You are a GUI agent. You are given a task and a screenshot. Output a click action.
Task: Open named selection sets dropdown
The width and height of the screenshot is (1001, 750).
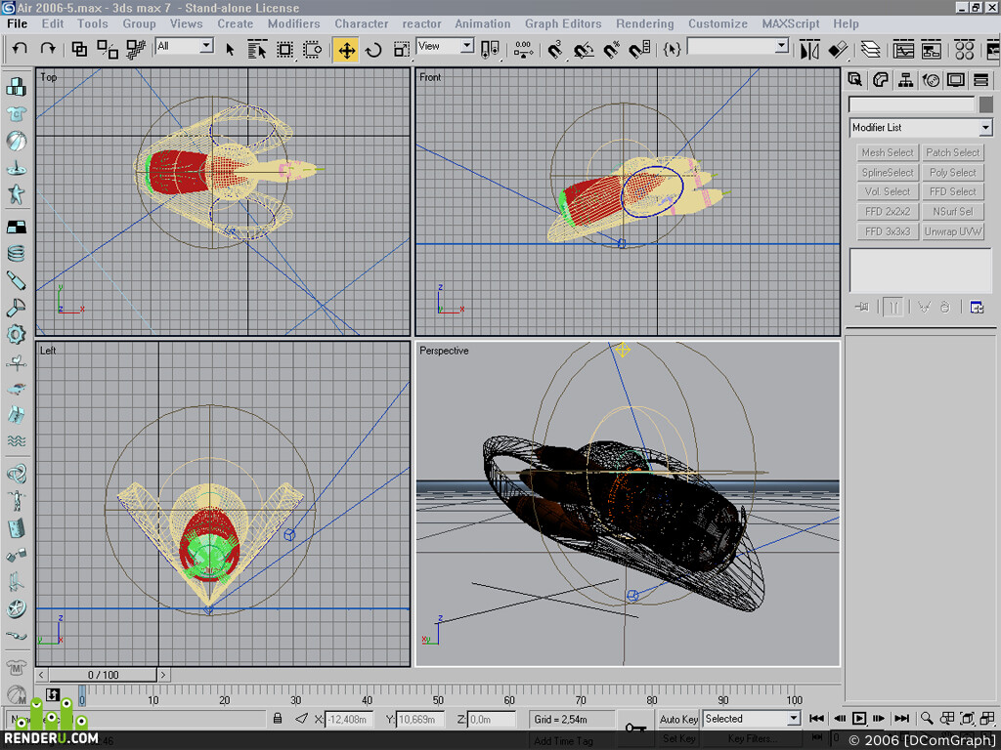[782, 46]
